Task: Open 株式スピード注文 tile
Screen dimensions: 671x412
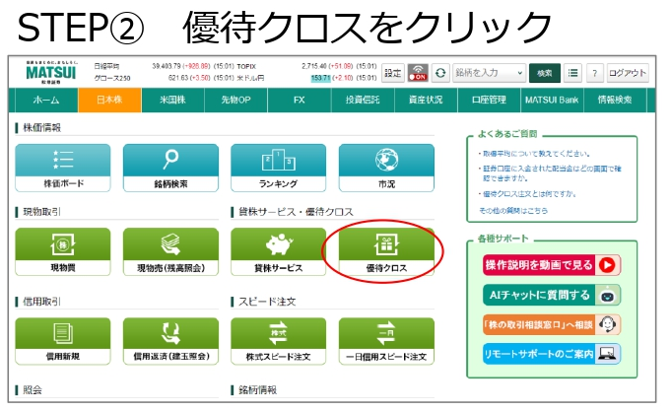Action: coord(279,341)
